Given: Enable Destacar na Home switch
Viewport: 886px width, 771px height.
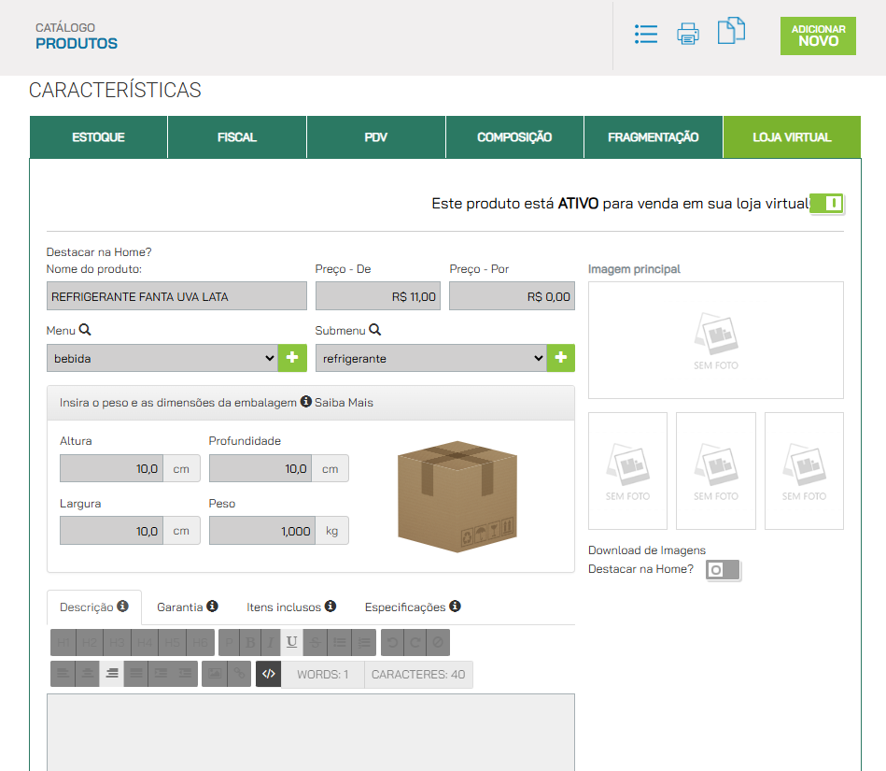Looking at the screenshot, I should point(723,569).
